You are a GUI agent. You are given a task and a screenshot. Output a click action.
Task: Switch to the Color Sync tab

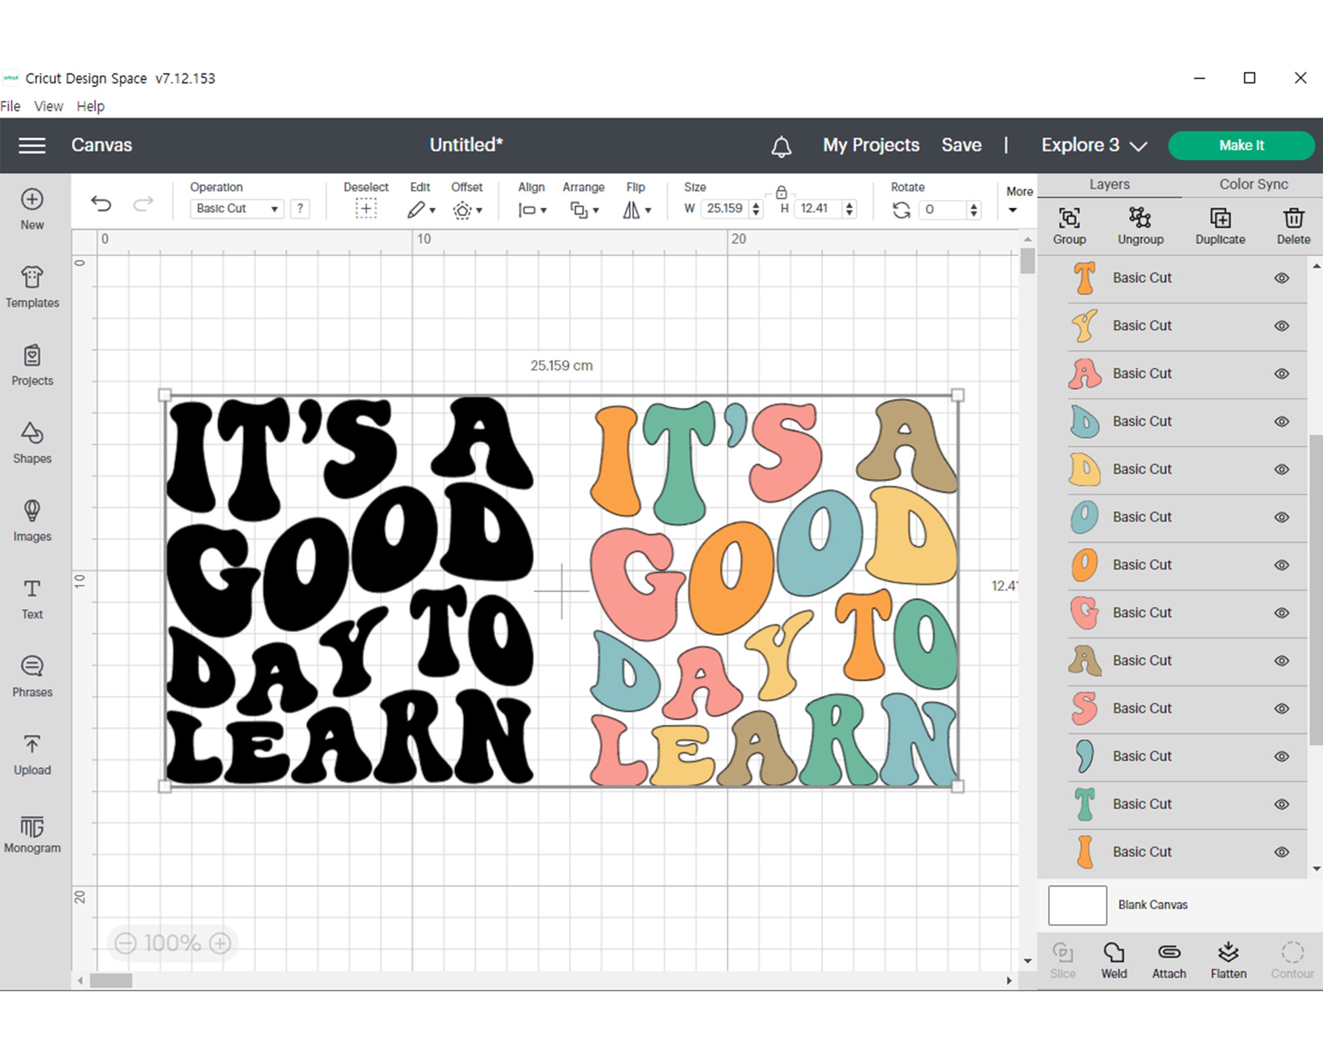(x=1253, y=184)
